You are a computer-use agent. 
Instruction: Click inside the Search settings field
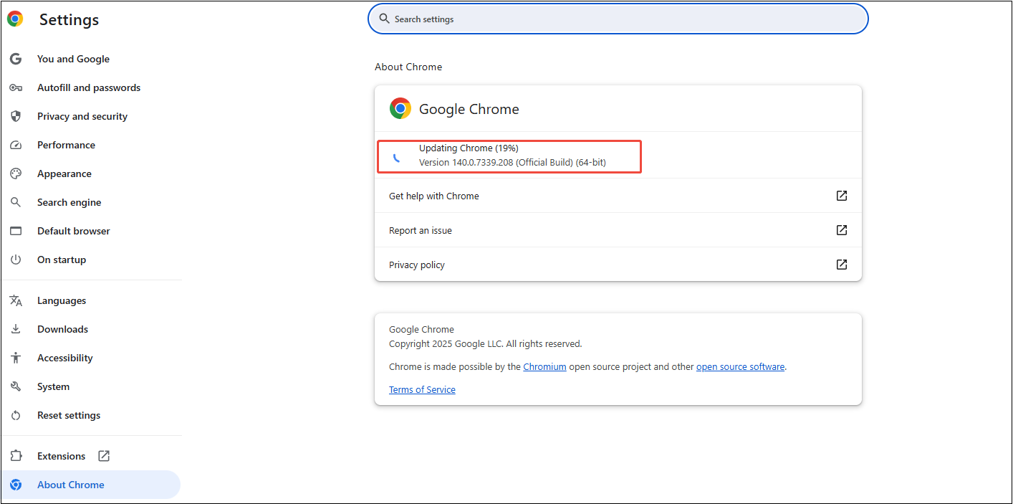point(618,19)
